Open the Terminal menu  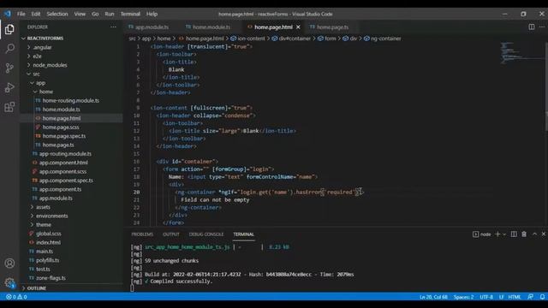click(130, 14)
